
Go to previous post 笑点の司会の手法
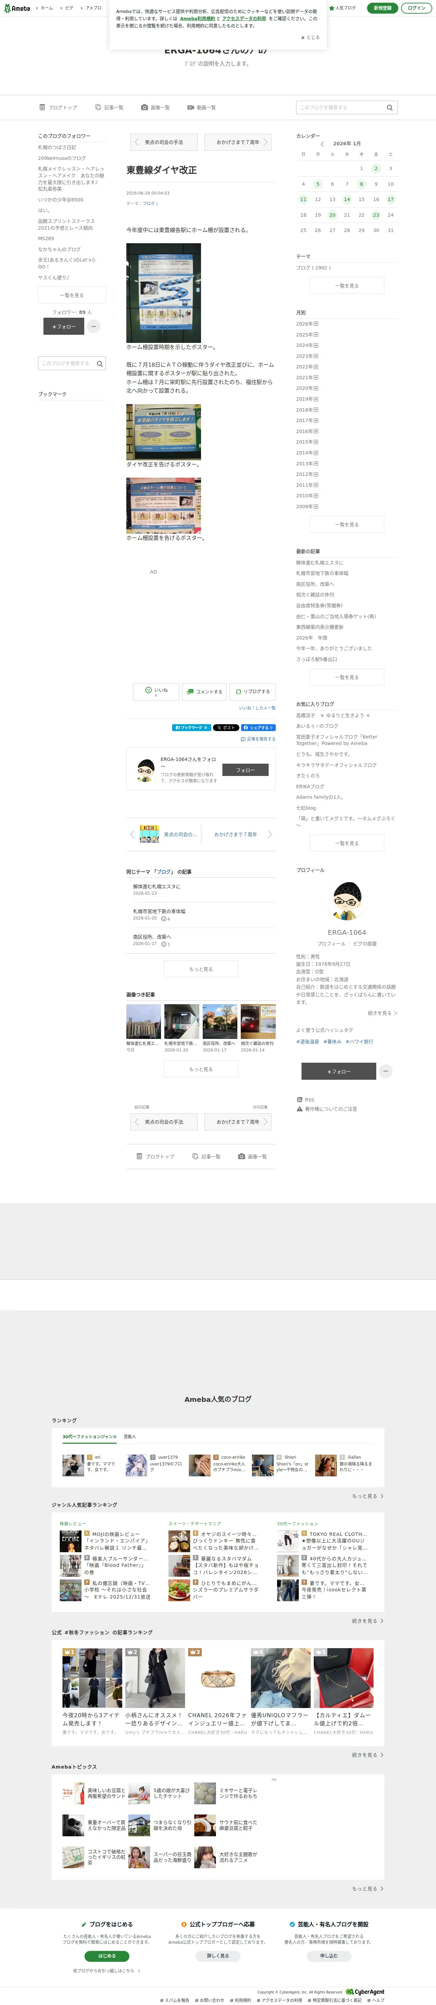point(163,143)
